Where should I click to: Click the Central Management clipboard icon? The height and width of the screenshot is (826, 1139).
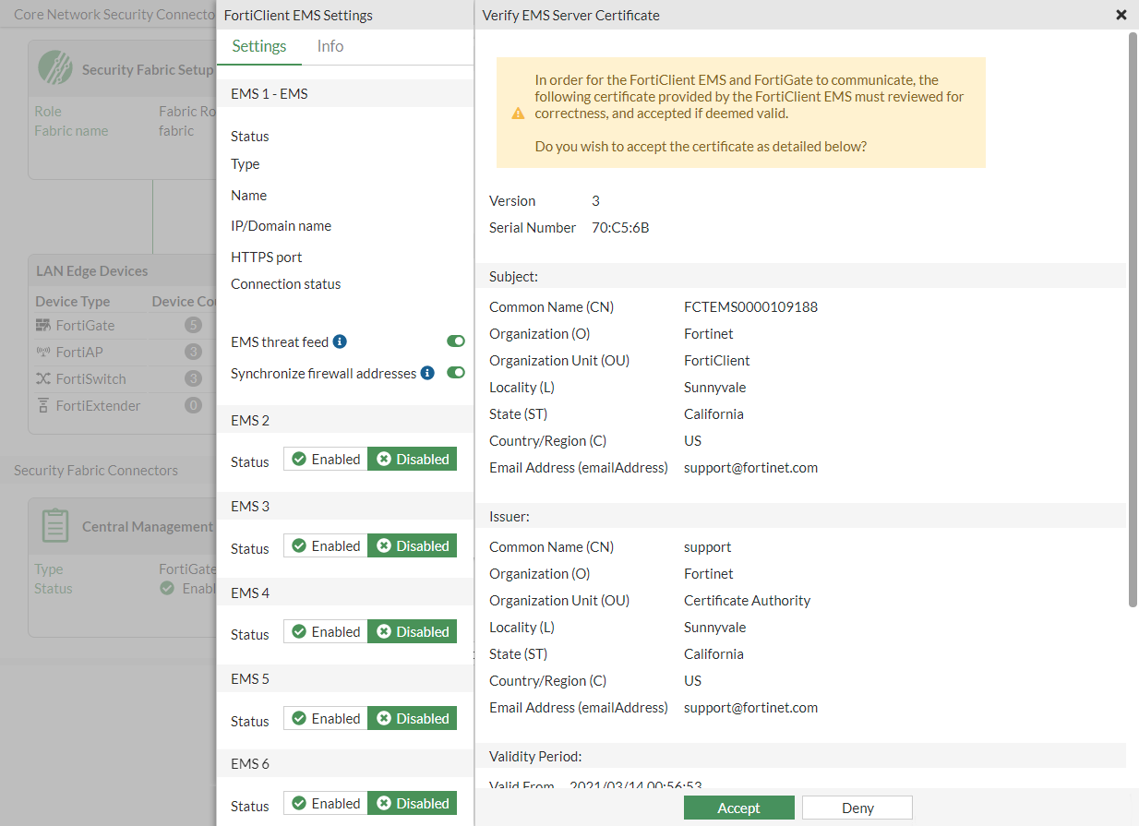pos(55,525)
